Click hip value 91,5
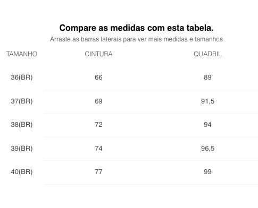Image resolution: width=258 pixels, height=208 pixels. coord(207,101)
